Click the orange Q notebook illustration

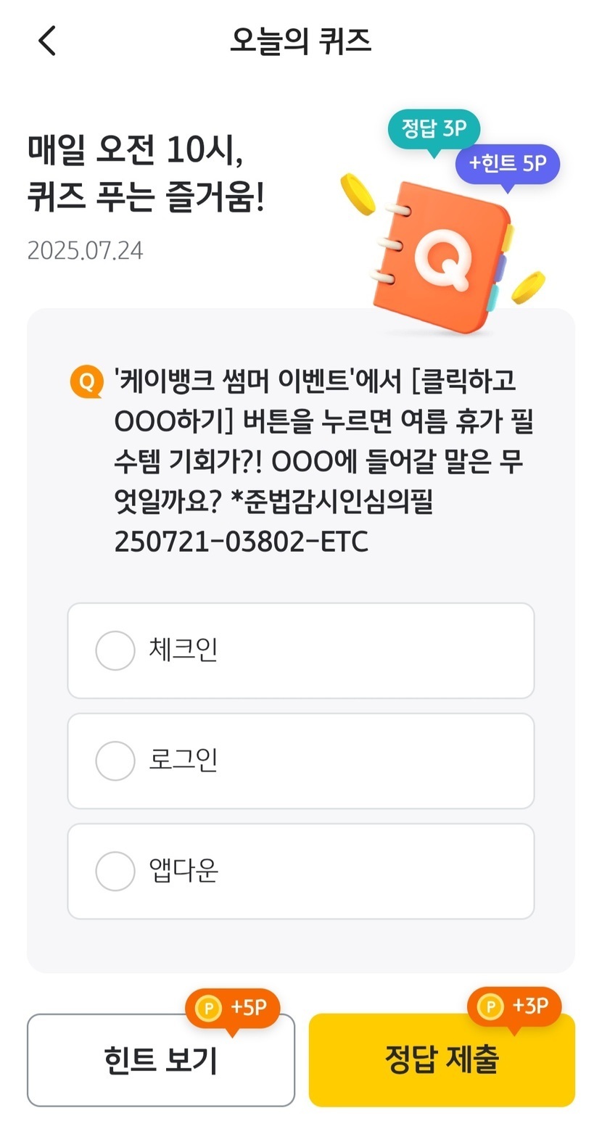tap(440, 257)
